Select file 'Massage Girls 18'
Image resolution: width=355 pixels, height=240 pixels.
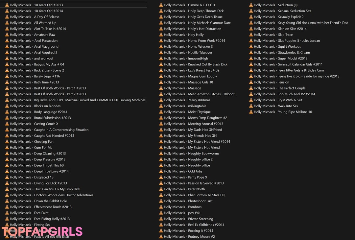coord(188,82)
